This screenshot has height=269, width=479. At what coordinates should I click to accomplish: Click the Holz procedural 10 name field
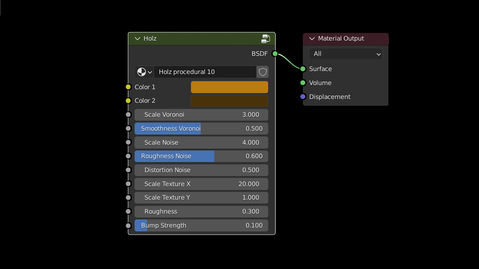pyautogui.click(x=205, y=72)
